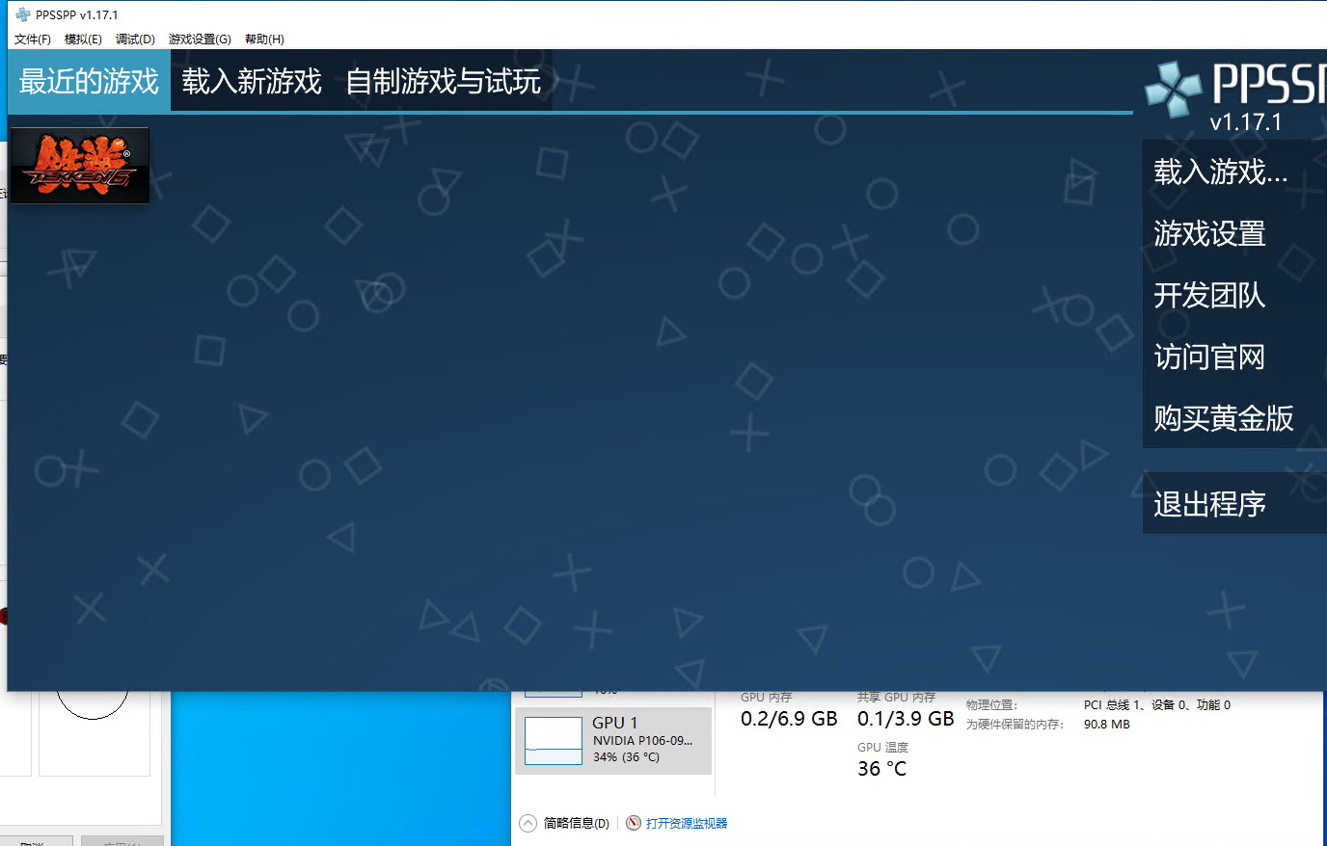Image resolution: width=1327 pixels, height=846 pixels.
Task: Click the 0.2/6.9 GB GPU memory value
Action: (x=789, y=719)
